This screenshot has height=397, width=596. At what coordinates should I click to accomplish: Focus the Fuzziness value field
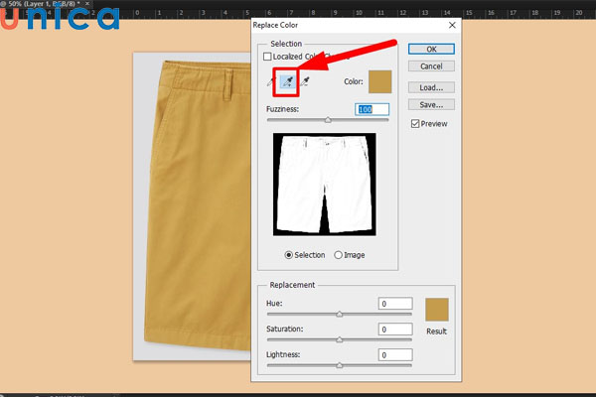pos(372,108)
